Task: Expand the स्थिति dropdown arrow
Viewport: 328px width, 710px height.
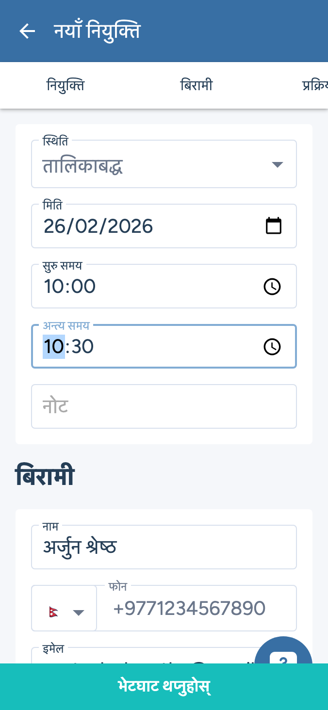Action: click(277, 165)
